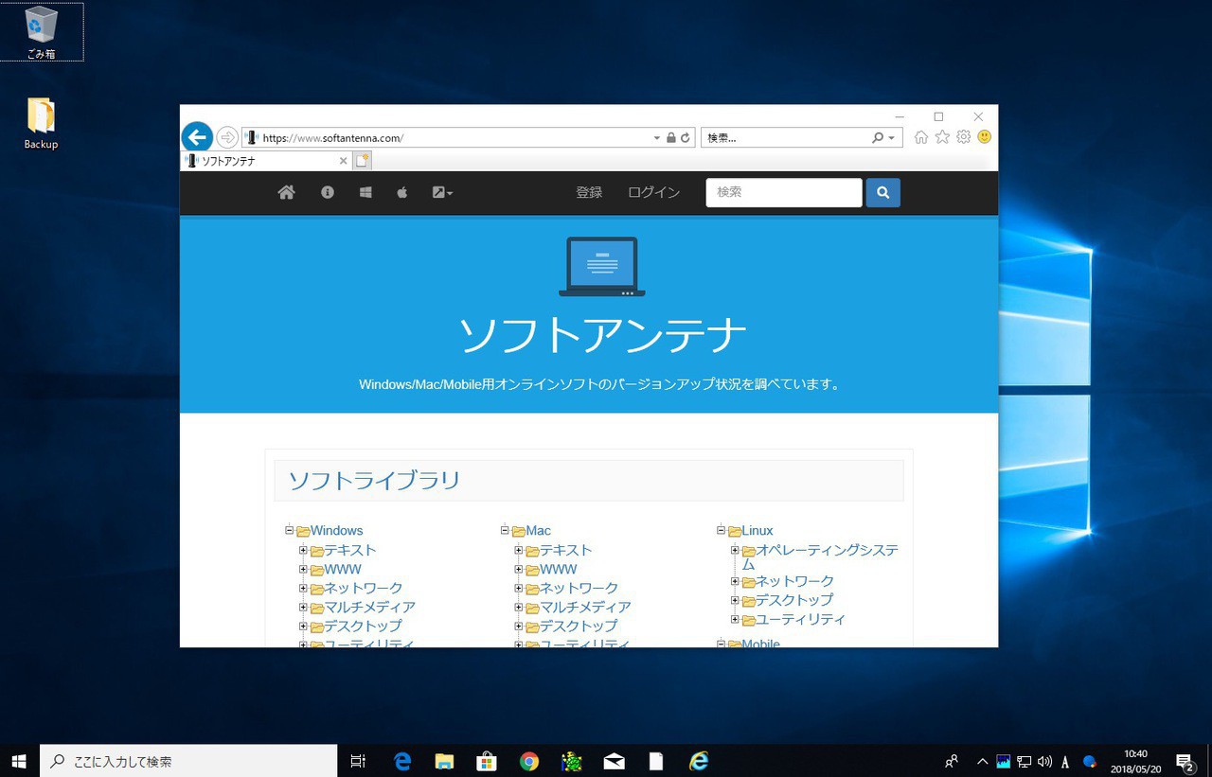Screen dimensions: 1212x777
Task: Open the Favorites star in Internet Explorer
Action: pos(942,137)
